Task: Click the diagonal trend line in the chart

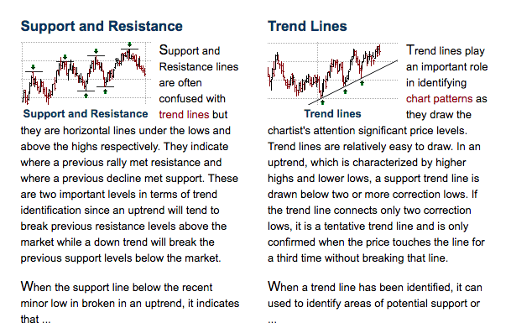Action: [353, 82]
